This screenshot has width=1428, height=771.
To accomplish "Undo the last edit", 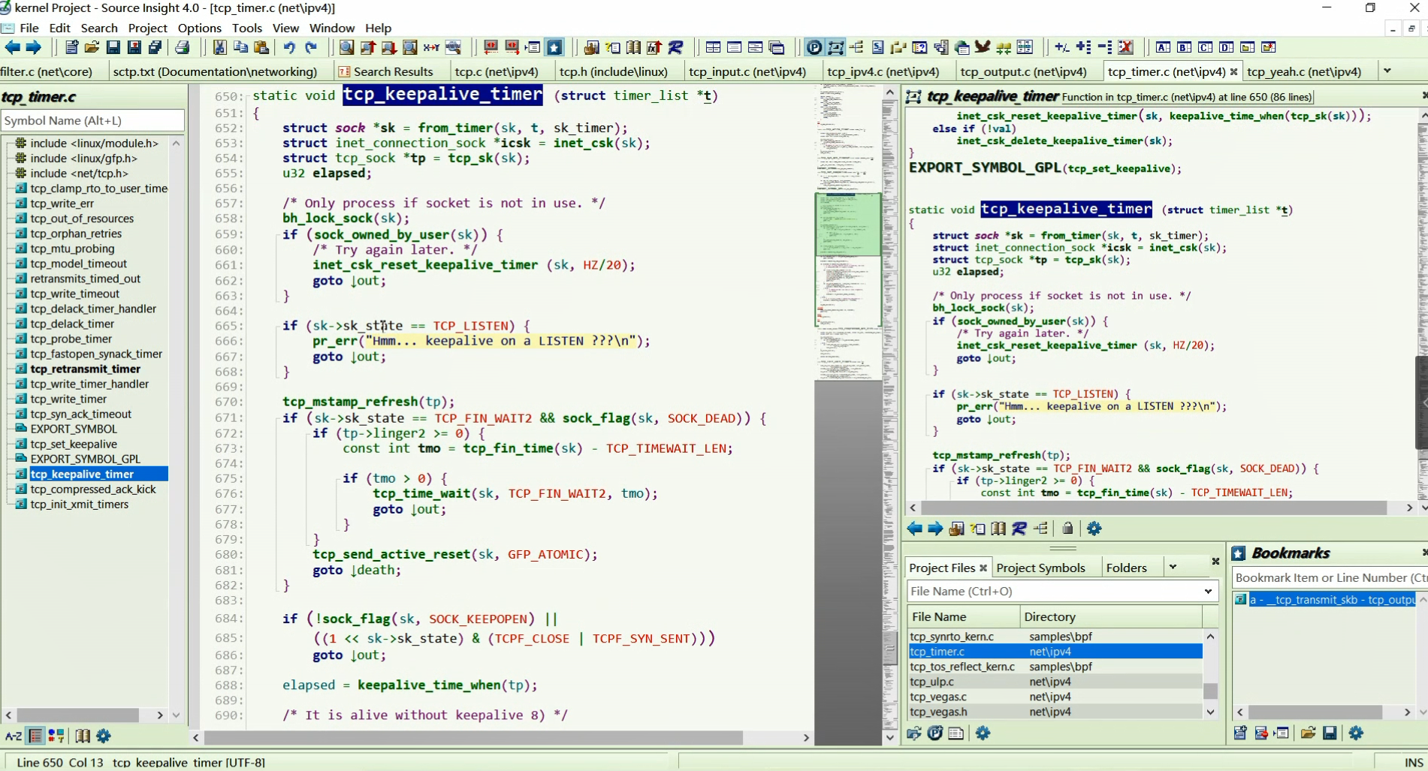I will [289, 47].
